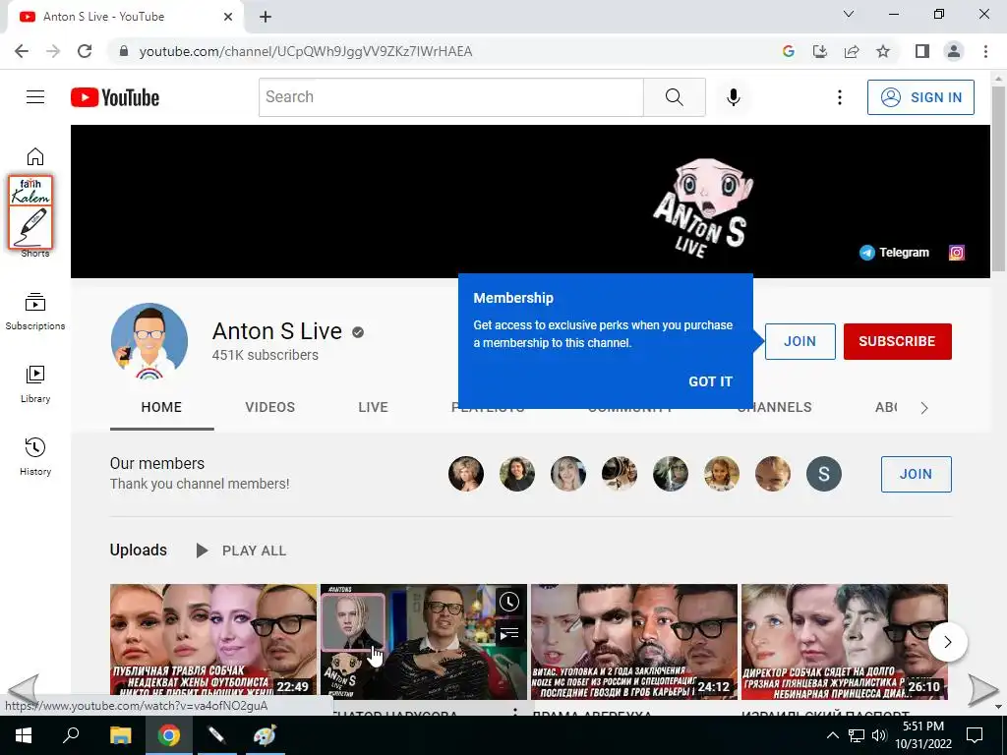The height and width of the screenshot is (755, 1007).
Task: Open taskbar search
Action: pyautogui.click(x=71, y=735)
